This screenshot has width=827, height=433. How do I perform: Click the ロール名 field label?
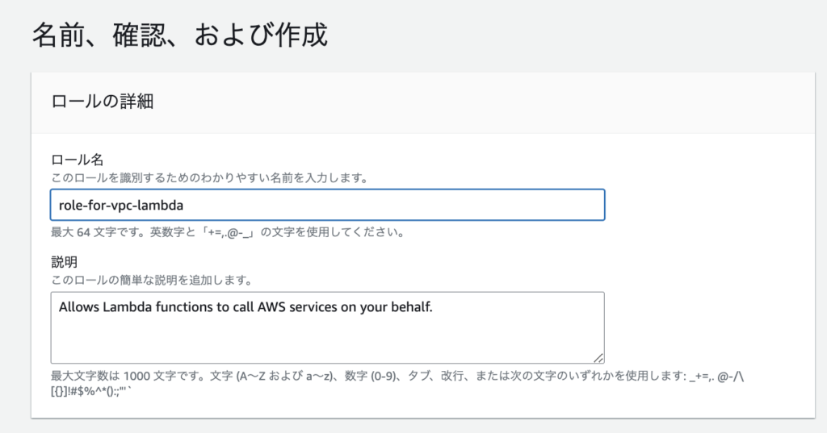pyautogui.click(x=77, y=159)
